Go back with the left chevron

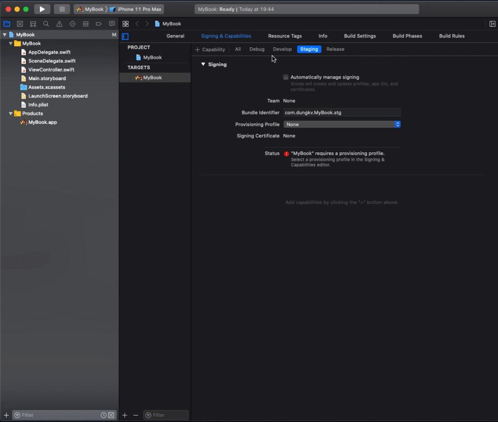tap(137, 24)
